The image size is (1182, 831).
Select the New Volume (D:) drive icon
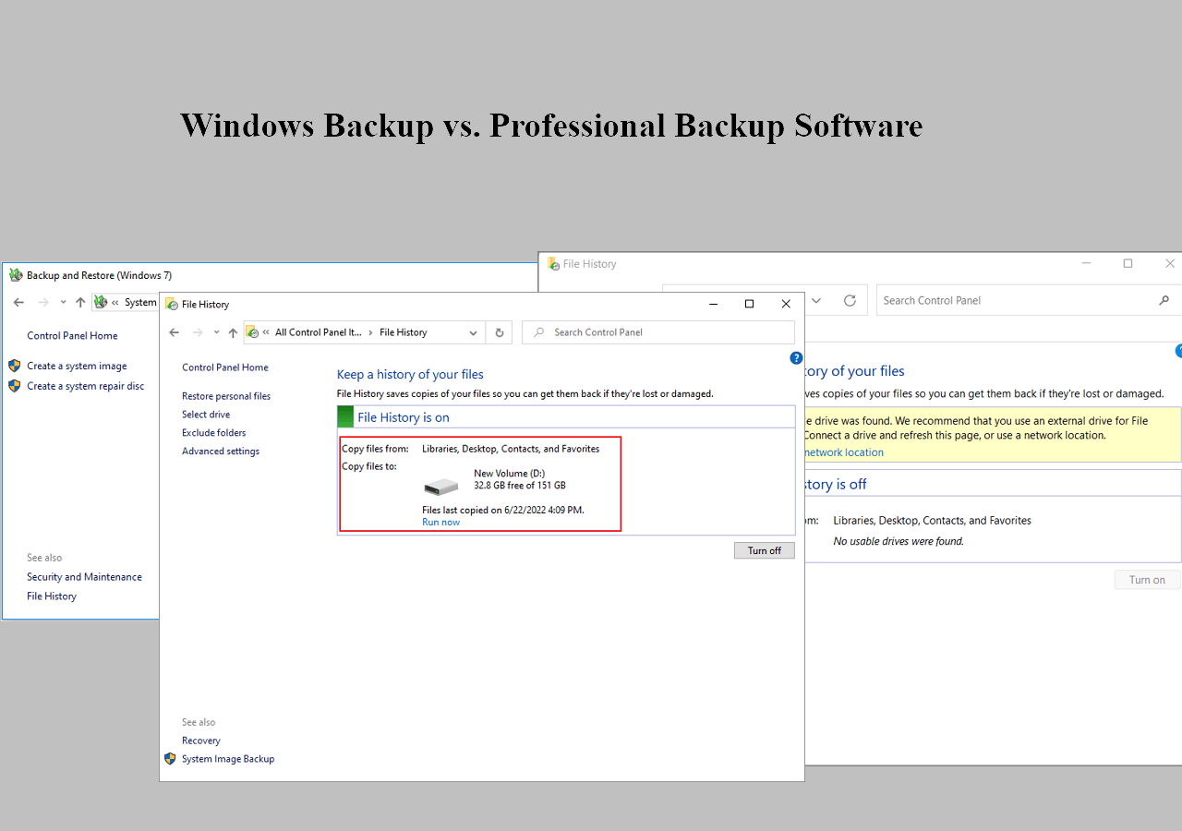(x=441, y=486)
